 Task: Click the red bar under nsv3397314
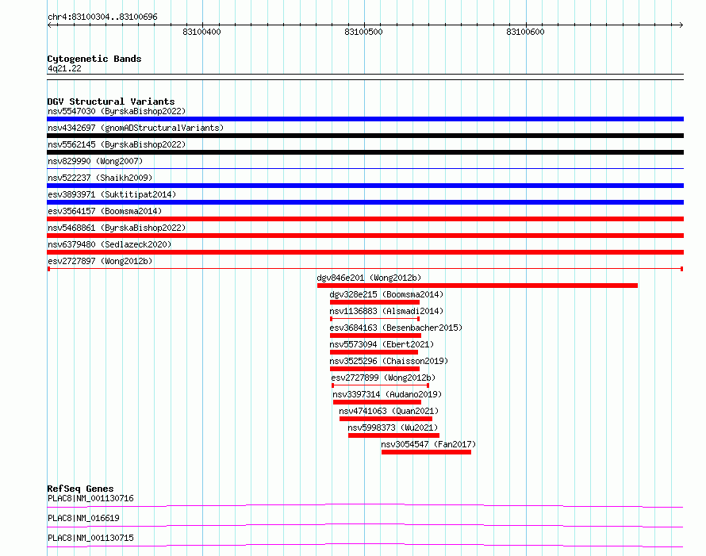[x=377, y=402]
